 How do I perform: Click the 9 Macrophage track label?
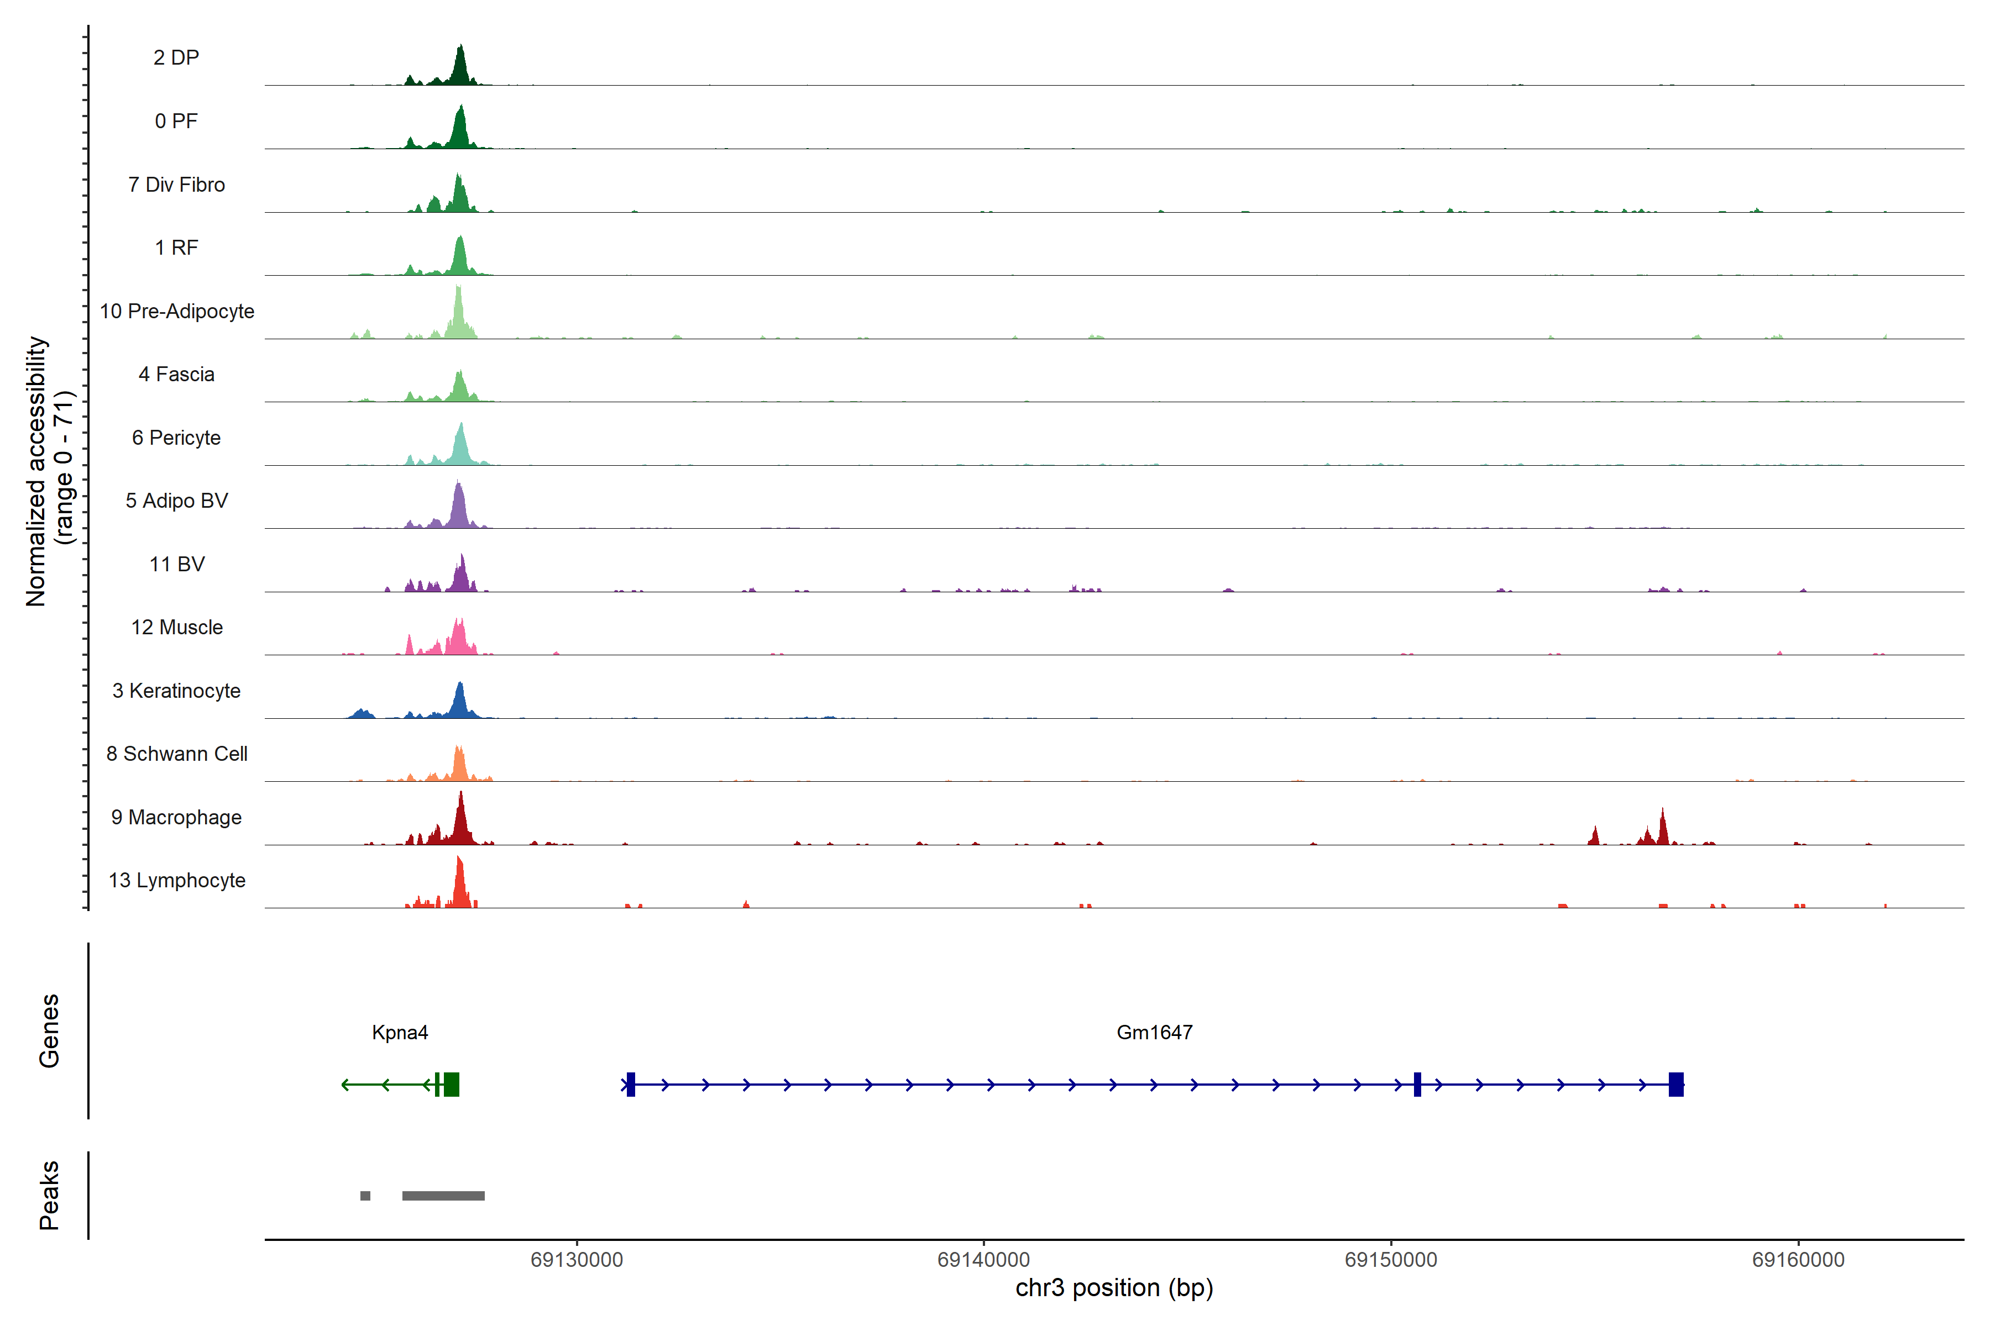tap(176, 818)
